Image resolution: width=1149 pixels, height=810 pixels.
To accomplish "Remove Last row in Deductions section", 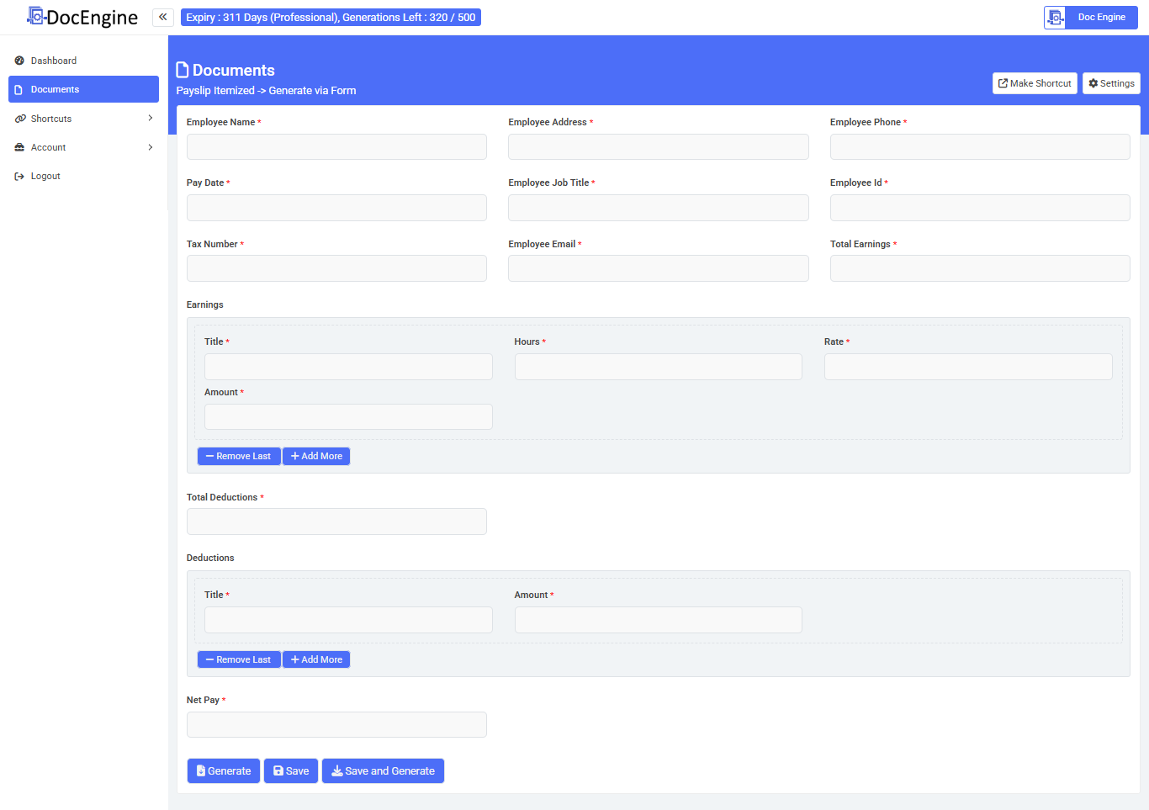I will (x=239, y=659).
